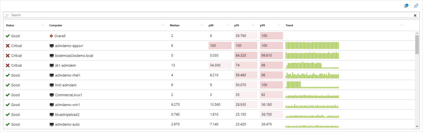Open the logs query icon at top right
Viewport: 423px width, 132px height.
click(406, 6)
